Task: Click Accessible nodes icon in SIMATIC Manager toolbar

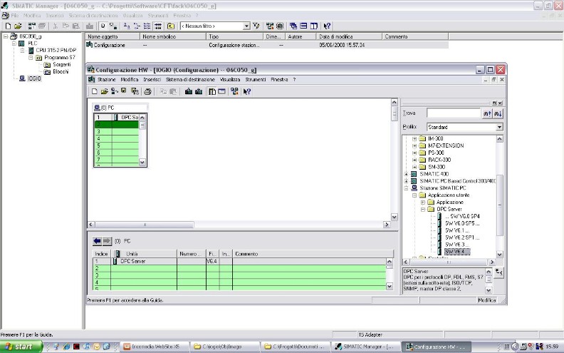Action: point(32,26)
